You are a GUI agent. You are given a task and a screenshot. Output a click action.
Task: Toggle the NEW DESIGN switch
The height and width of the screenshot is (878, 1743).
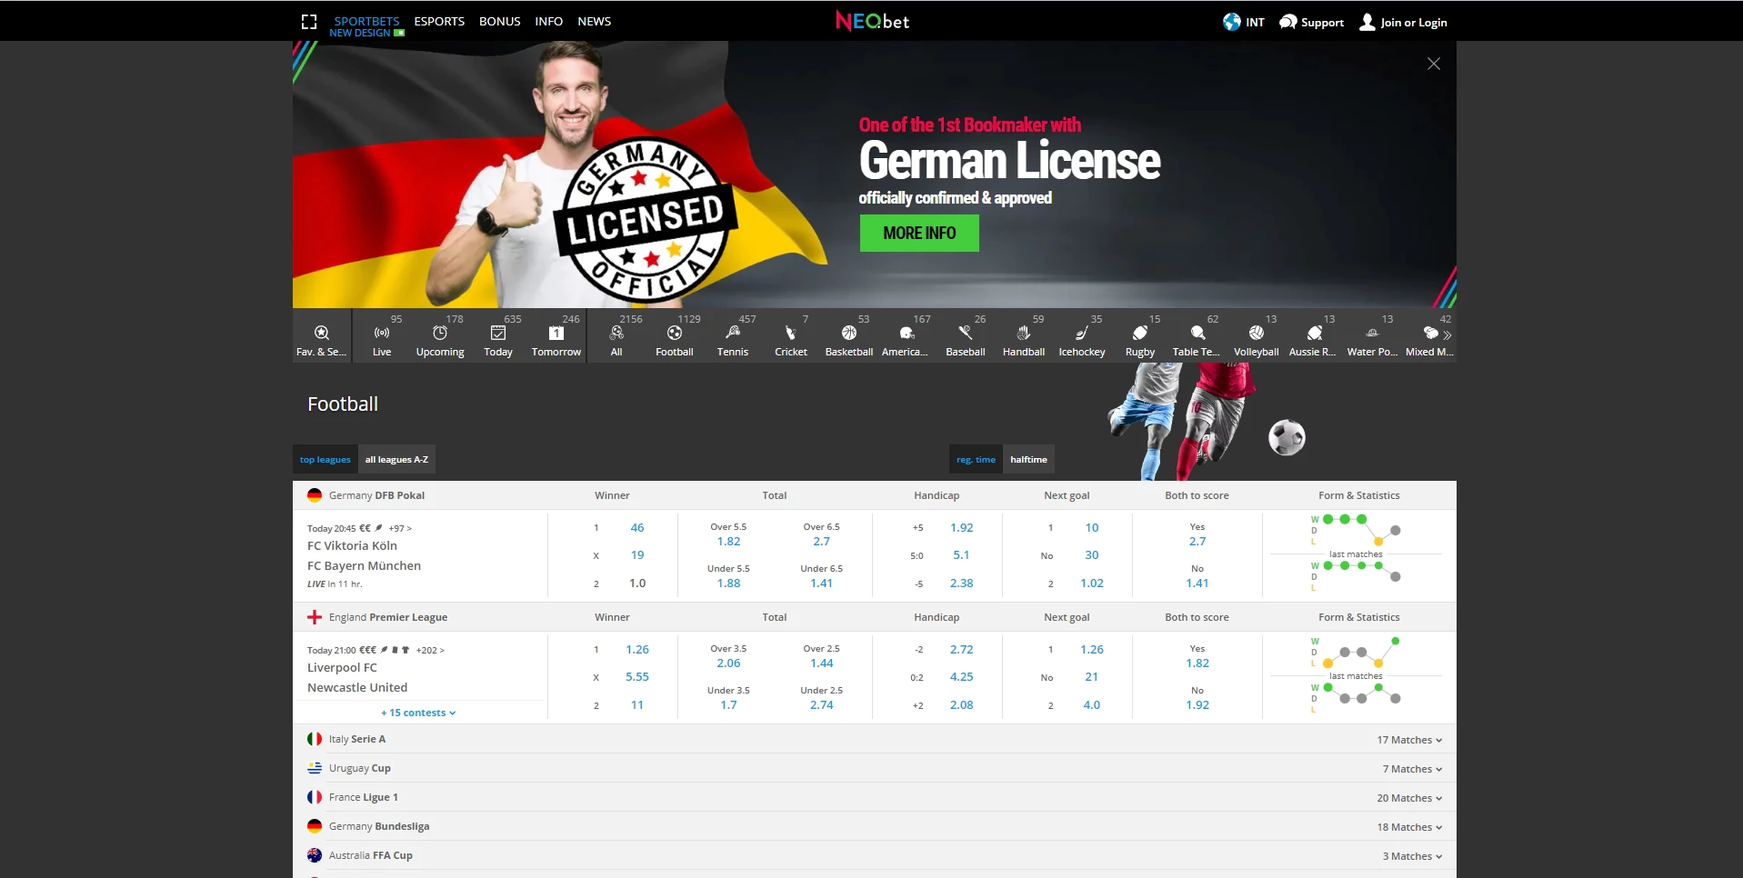pyautogui.click(x=399, y=33)
